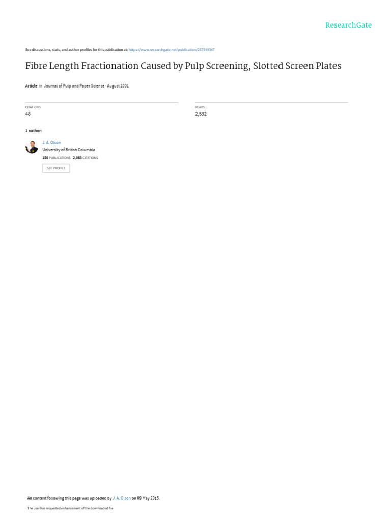Click the READS heading label
391x521 pixels.
tap(200, 107)
